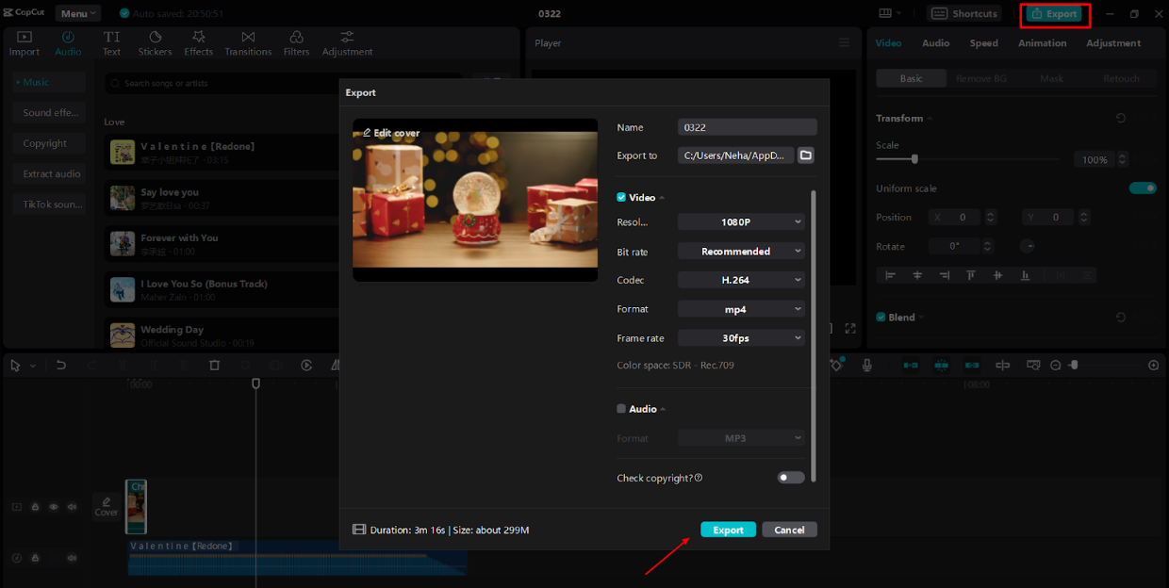Image resolution: width=1169 pixels, height=588 pixels.
Task: Switch to the Audio tab in right panel
Action: tap(935, 43)
